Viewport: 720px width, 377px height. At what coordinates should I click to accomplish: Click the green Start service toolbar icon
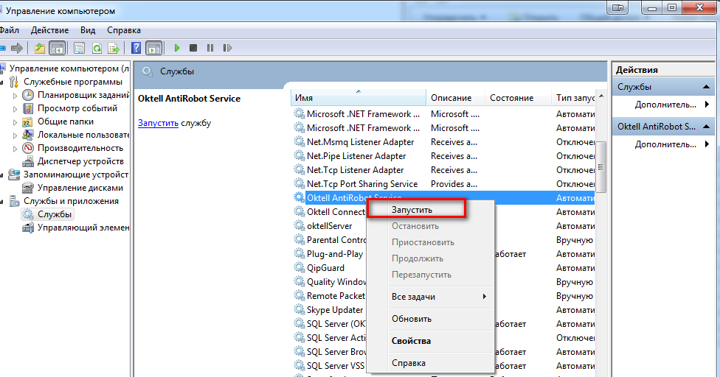click(177, 48)
